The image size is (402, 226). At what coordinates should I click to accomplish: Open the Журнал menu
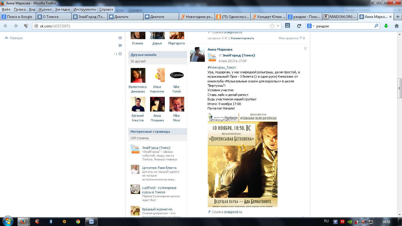(45, 9)
